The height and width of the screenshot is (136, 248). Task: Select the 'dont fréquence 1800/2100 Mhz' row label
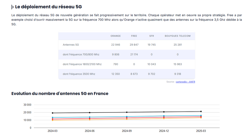click(x=82, y=64)
